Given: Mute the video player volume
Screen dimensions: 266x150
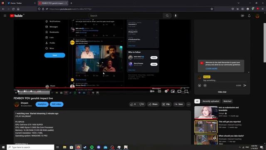Looking at the screenshot, I should click(32, 91).
